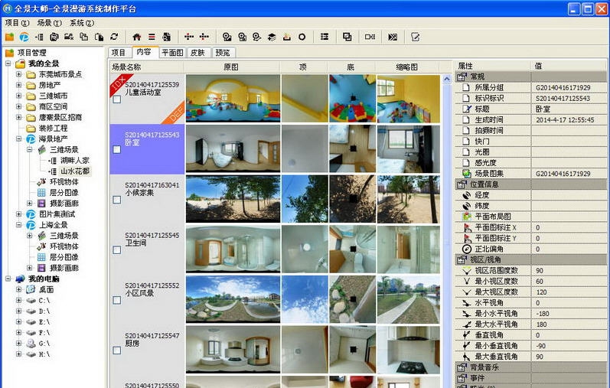Click the 最小水平视角 value -180
Viewport: 610px width, 388px height.
point(569,313)
